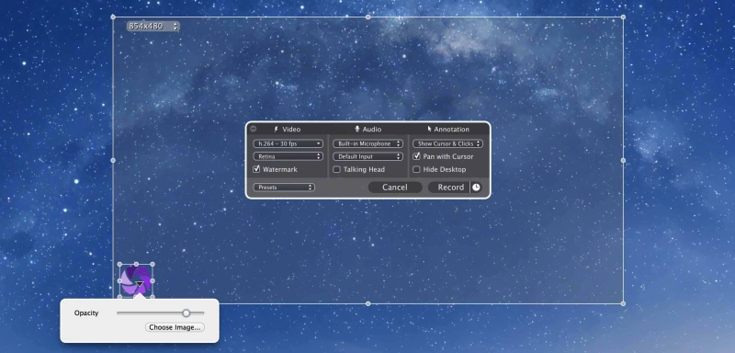Uncheck the Watermark checkbox
This screenshot has height=353, width=735.
pos(256,169)
